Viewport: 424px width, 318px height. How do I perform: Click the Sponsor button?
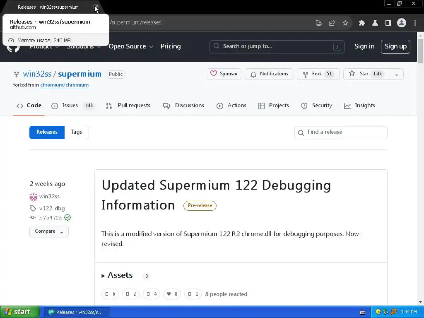(224, 74)
